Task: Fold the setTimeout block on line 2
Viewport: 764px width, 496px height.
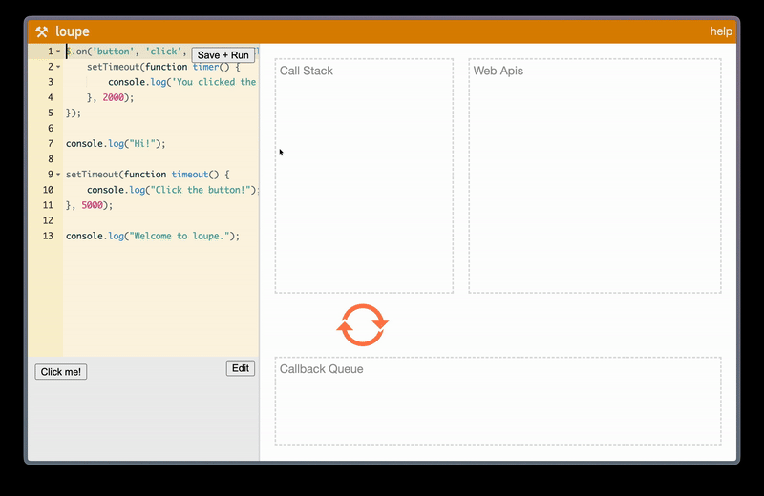Action: (58, 67)
